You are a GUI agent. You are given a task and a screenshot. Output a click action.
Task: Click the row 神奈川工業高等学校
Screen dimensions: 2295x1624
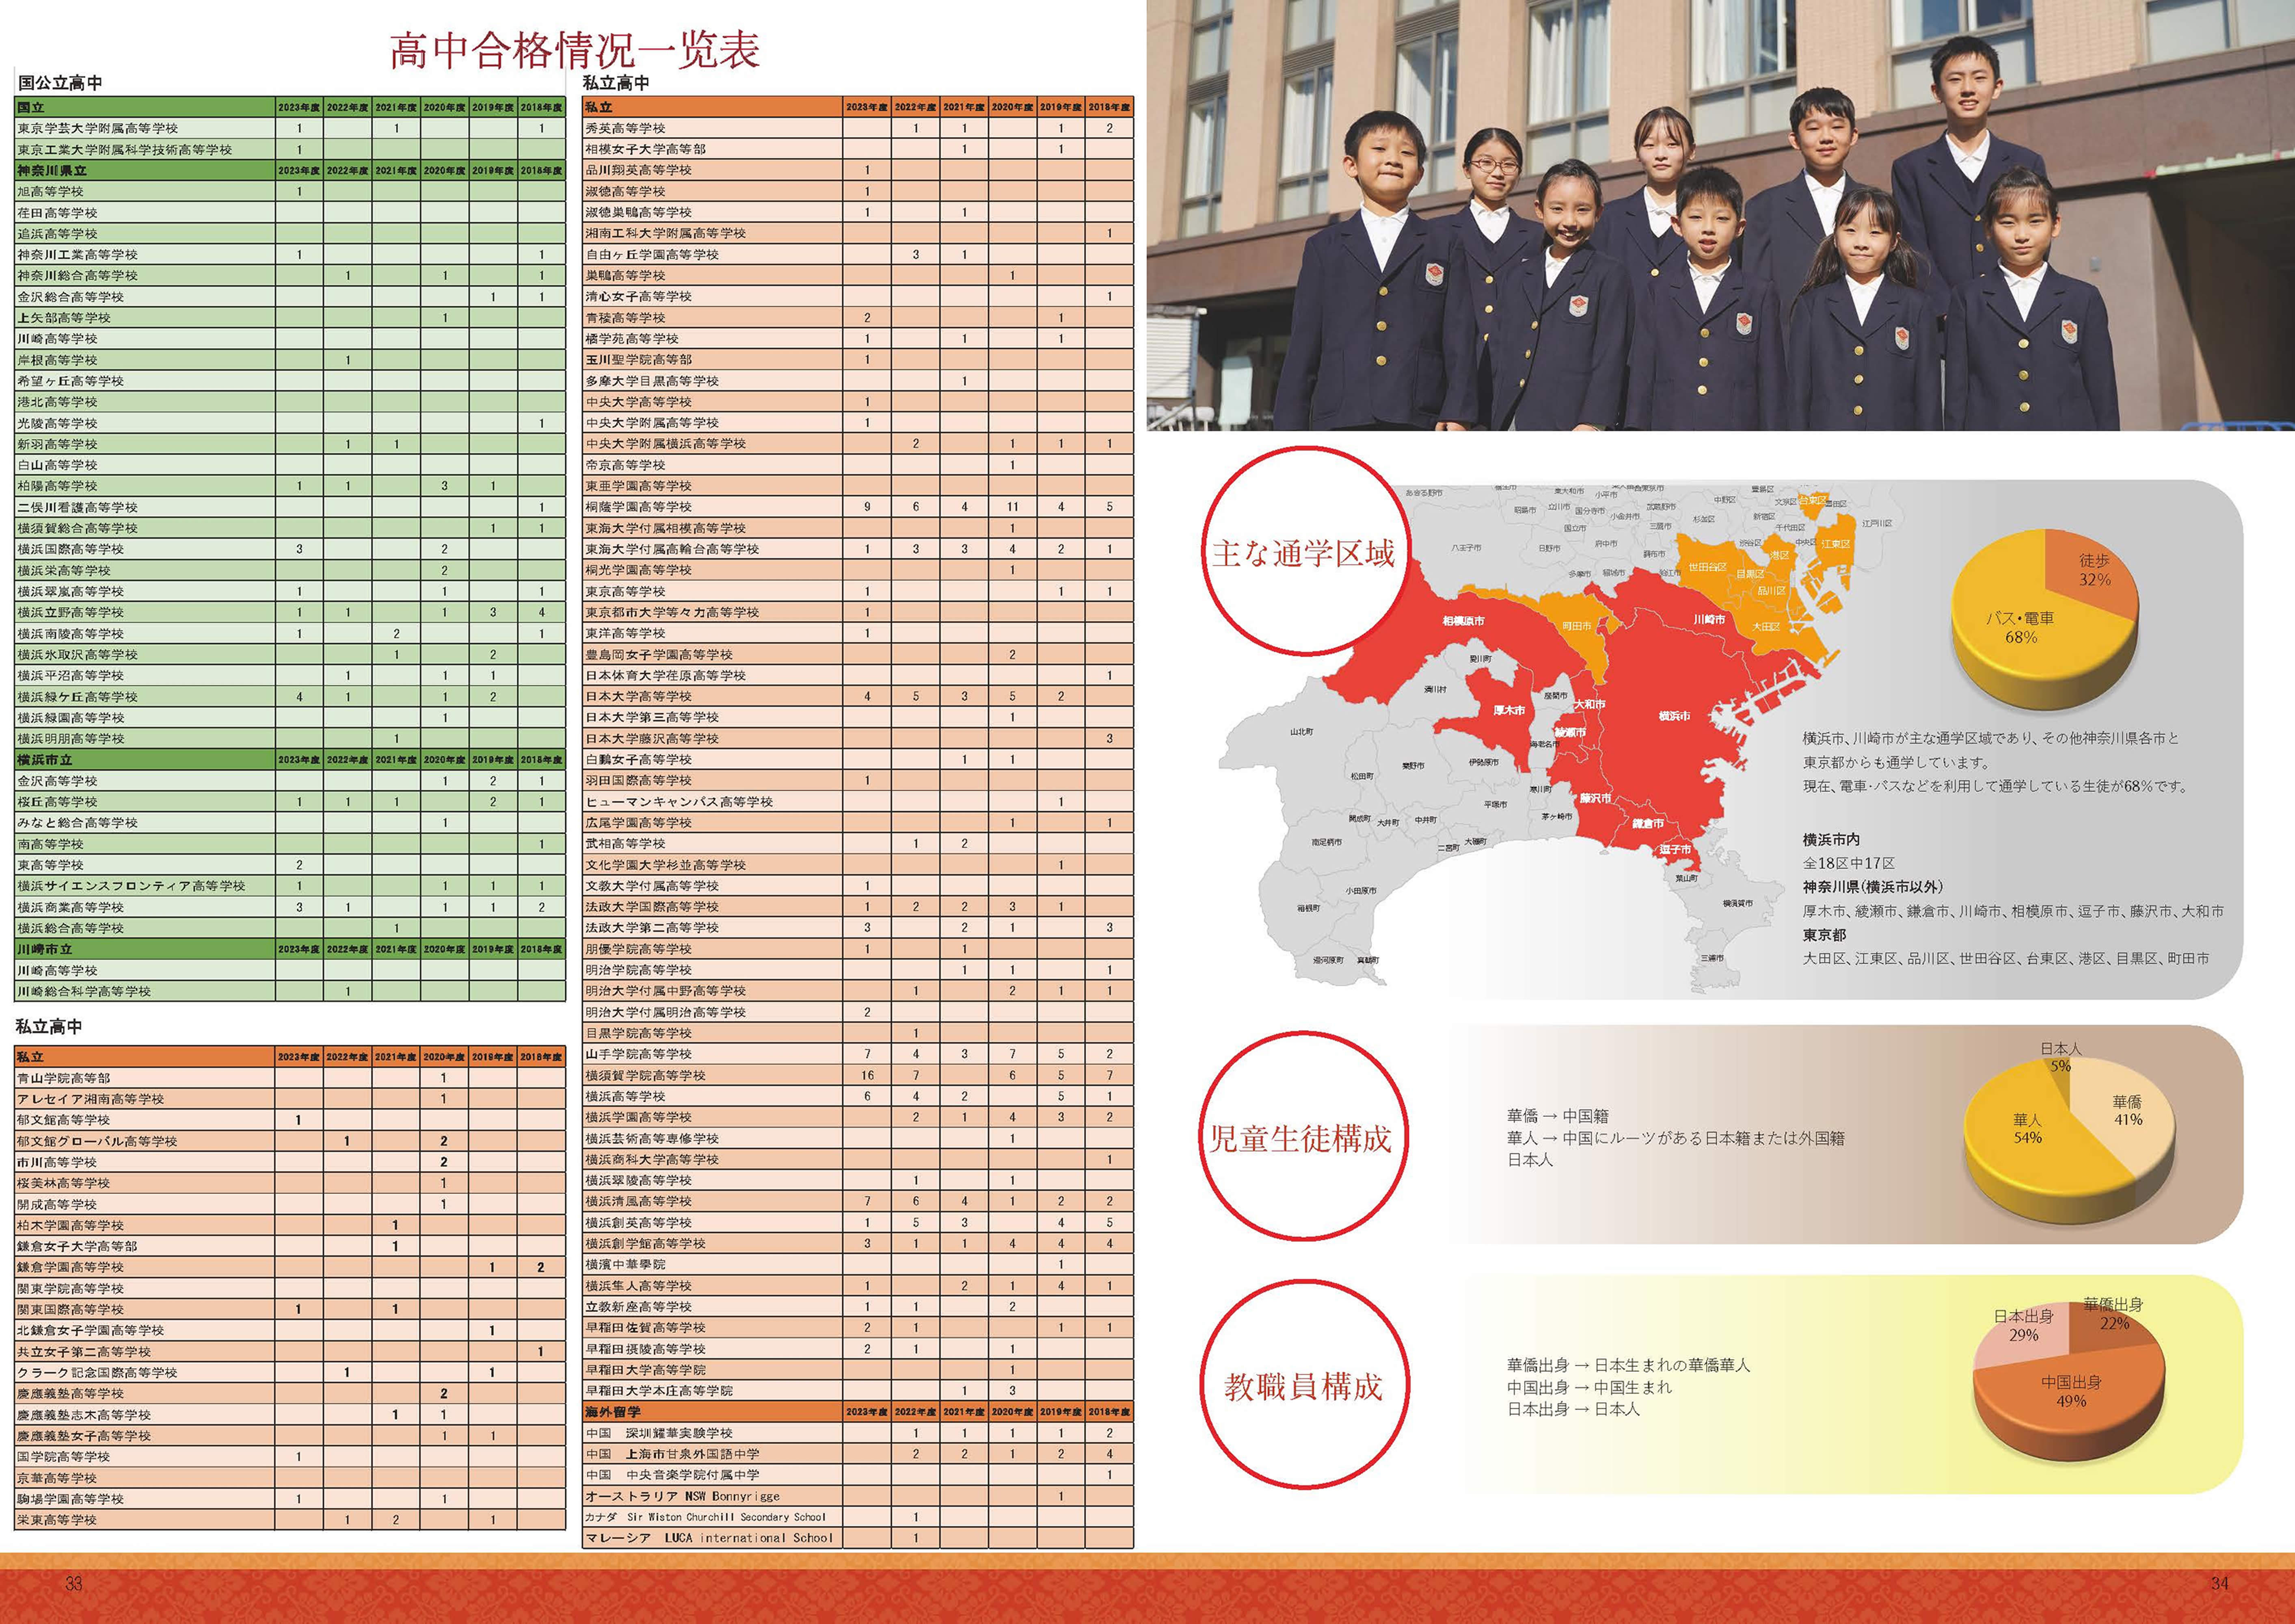pos(290,254)
